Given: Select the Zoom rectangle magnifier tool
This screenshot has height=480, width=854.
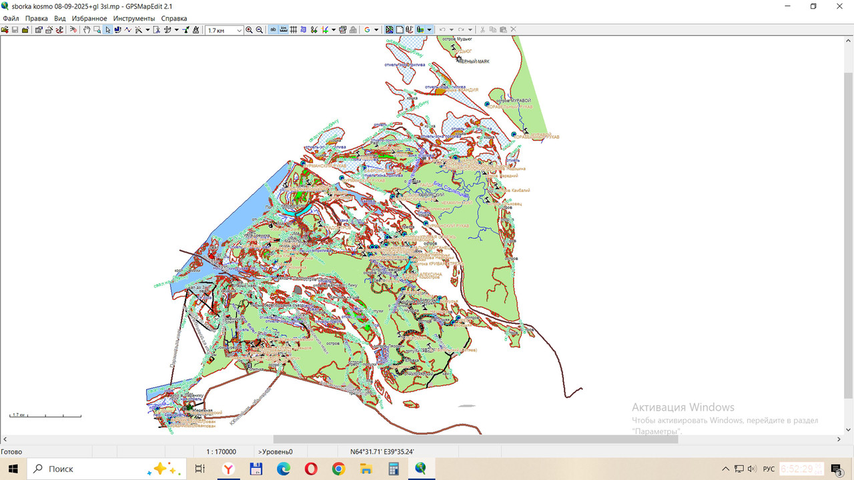Looking at the screenshot, I should coord(97,30).
